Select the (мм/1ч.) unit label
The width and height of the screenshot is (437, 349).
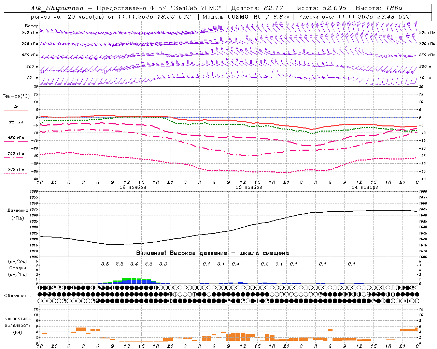[x=17, y=274]
